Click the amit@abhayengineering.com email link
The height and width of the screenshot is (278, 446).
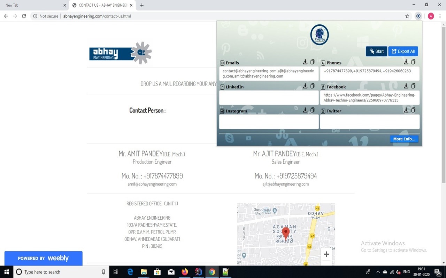tap(152, 184)
